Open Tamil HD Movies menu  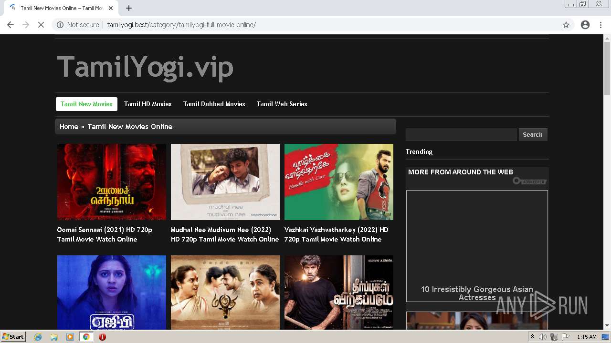point(148,104)
